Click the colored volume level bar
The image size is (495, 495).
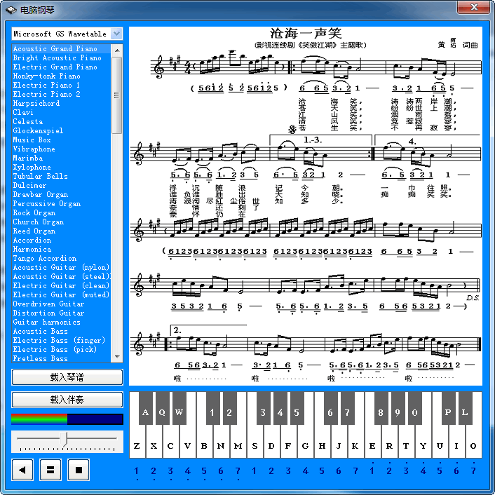(x=67, y=419)
